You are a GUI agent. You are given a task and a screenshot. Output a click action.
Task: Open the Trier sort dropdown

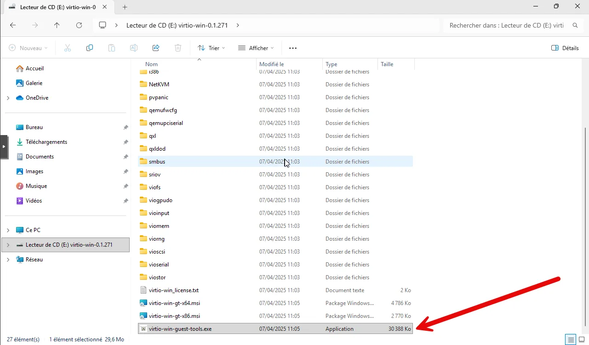tap(211, 48)
